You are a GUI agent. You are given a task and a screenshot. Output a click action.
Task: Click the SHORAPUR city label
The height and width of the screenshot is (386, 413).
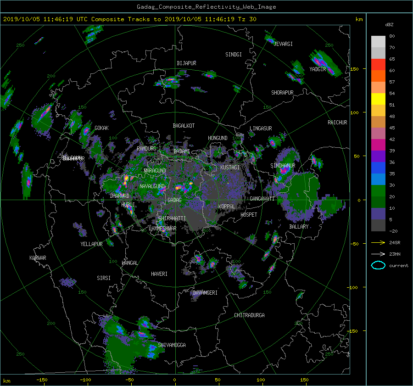click(x=282, y=93)
